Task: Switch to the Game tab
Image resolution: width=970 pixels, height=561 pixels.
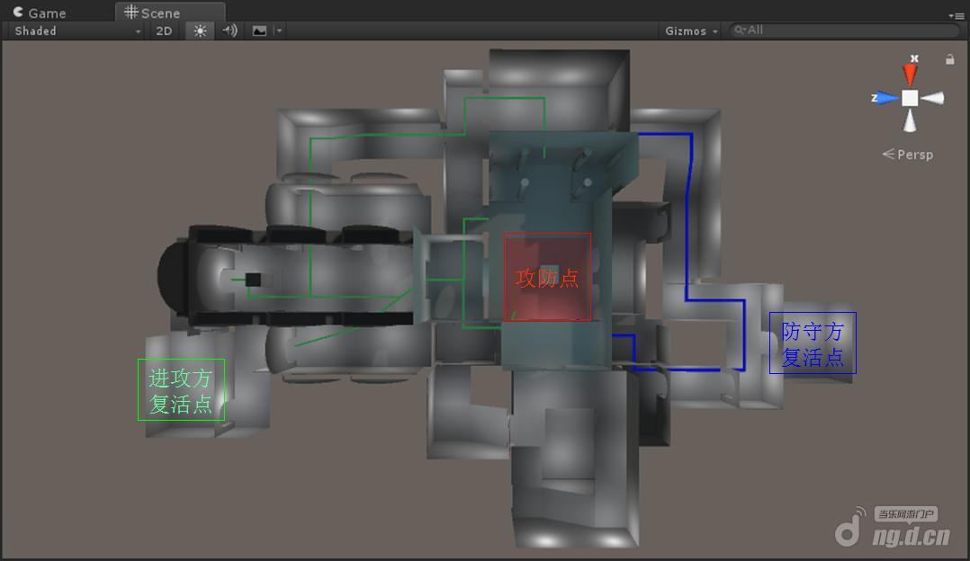Action: tap(40, 13)
